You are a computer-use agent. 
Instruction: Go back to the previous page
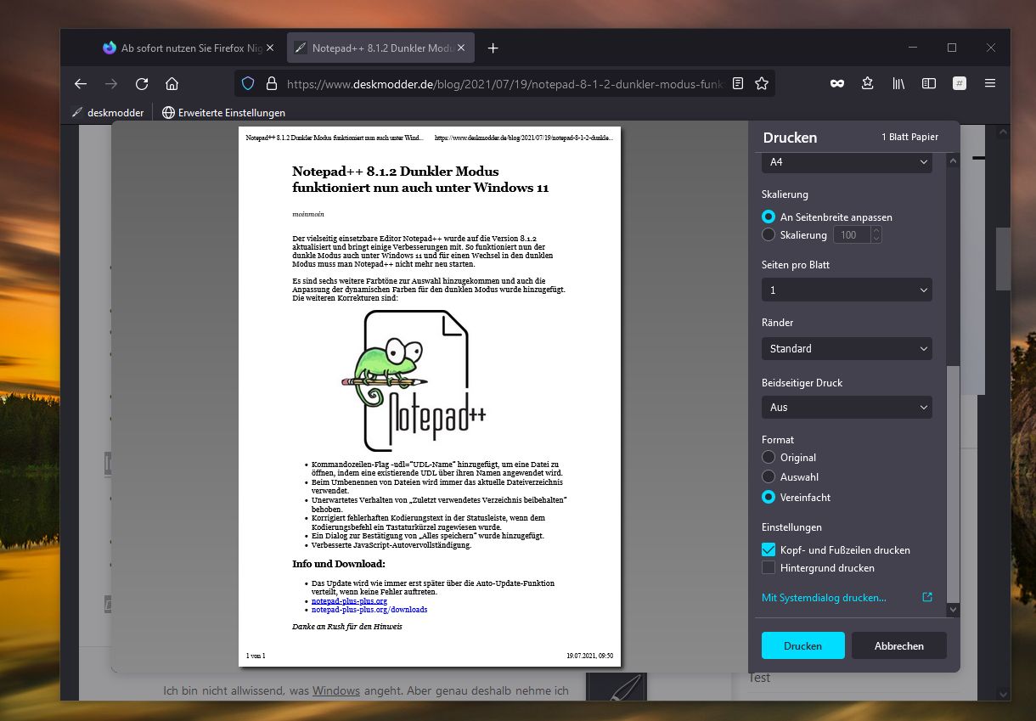(81, 83)
